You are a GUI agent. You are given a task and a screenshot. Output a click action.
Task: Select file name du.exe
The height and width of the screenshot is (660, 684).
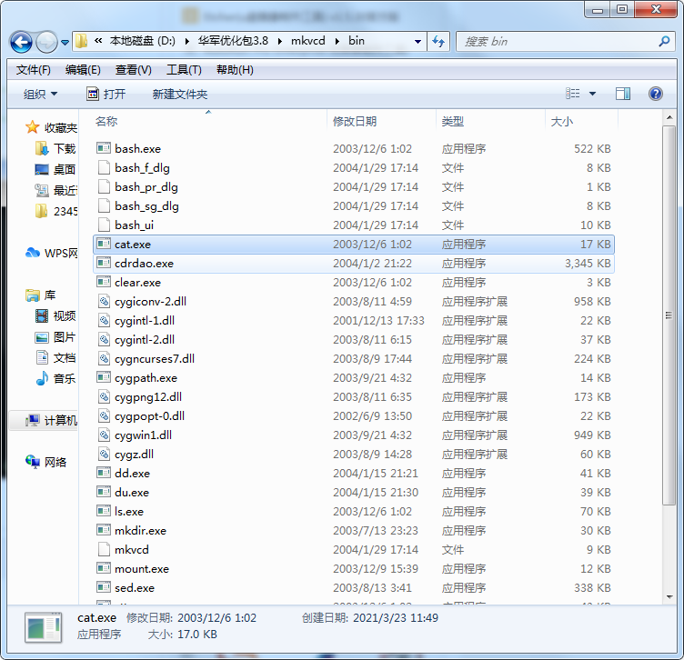click(132, 492)
